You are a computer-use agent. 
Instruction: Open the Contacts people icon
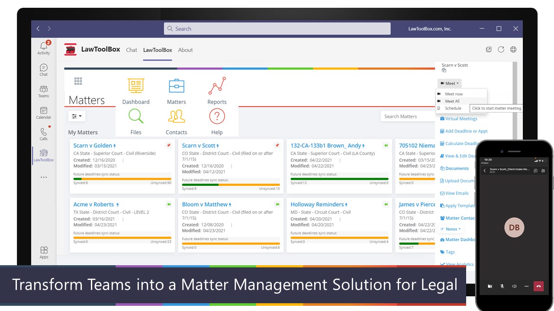177,116
